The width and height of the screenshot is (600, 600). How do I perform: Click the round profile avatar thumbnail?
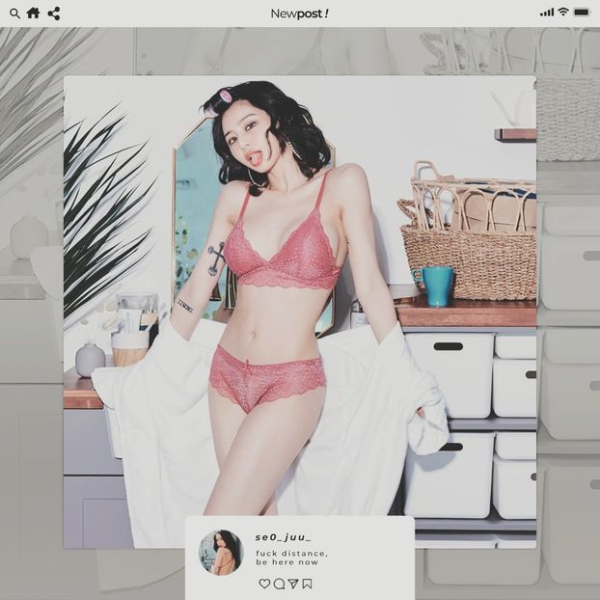point(221,552)
